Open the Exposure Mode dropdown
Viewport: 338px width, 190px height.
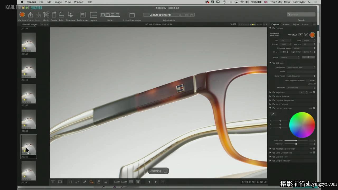[x=304, y=48]
